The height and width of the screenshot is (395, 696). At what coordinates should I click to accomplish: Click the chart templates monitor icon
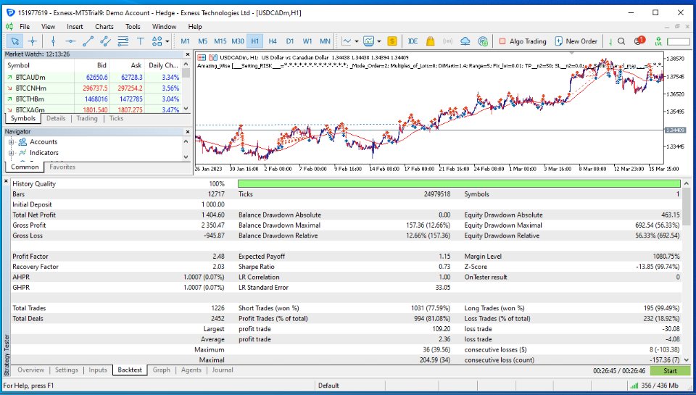tap(369, 41)
